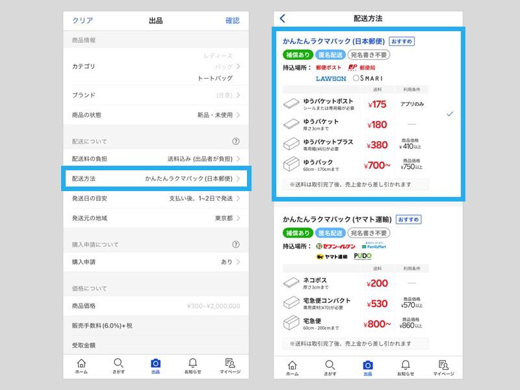
Task: Click the 宅急便 box icon
Action: click(291, 322)
